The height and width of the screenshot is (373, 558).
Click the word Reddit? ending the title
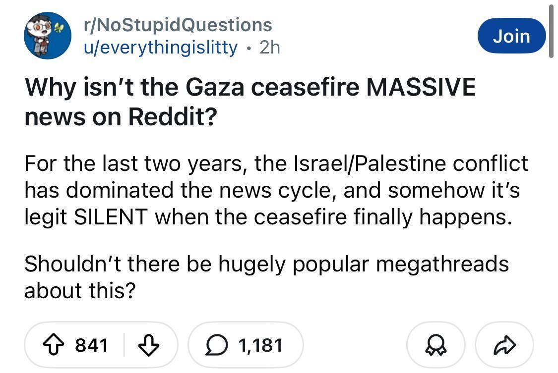172,116
